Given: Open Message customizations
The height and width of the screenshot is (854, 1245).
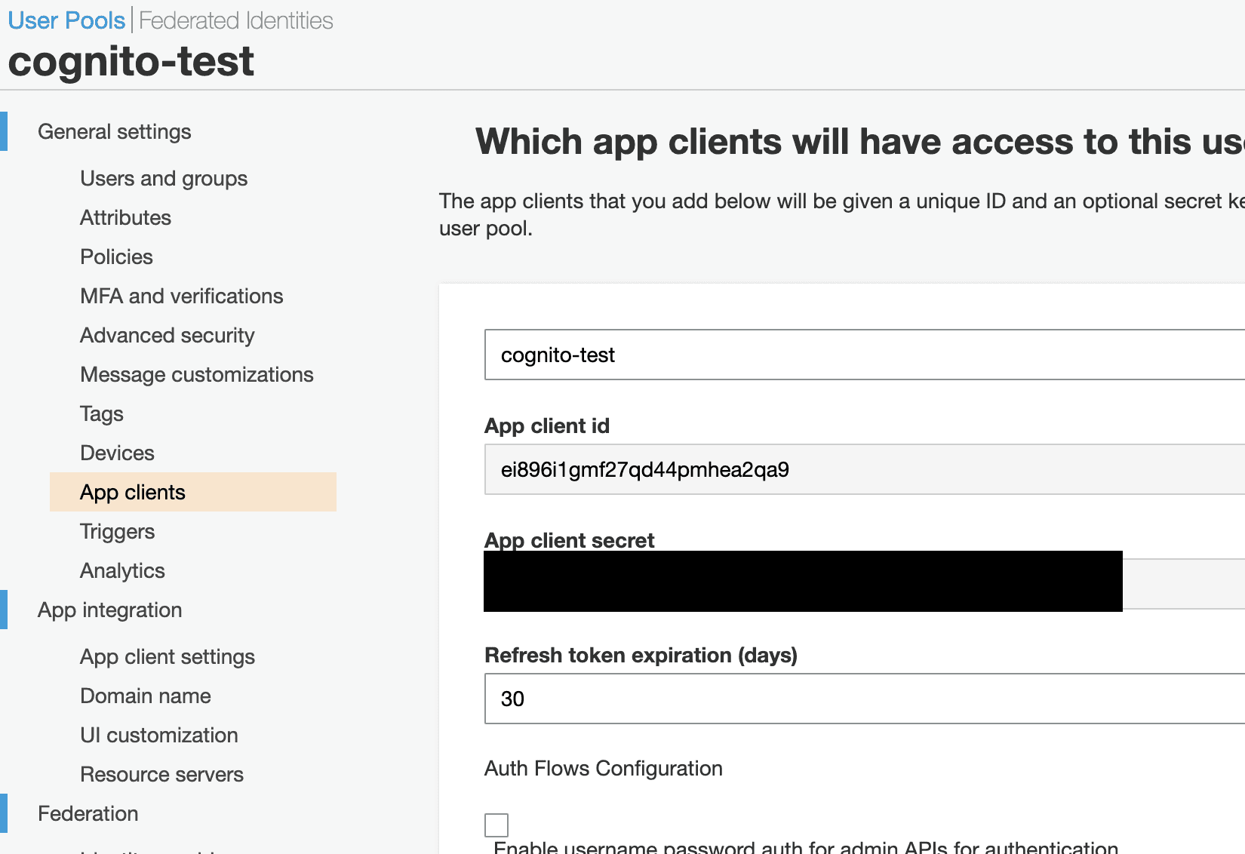Looking at the screenshot, I should [x=196, y=375].
